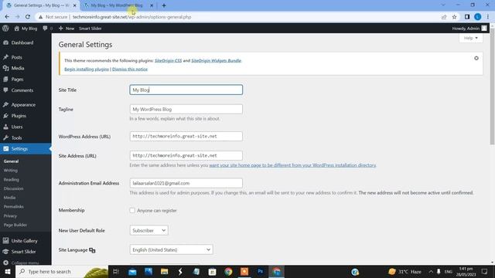Open the SiteOrigin CSS plugin link
The height and width of the screenshot is (278, 495).
click(x=169, y=60)
